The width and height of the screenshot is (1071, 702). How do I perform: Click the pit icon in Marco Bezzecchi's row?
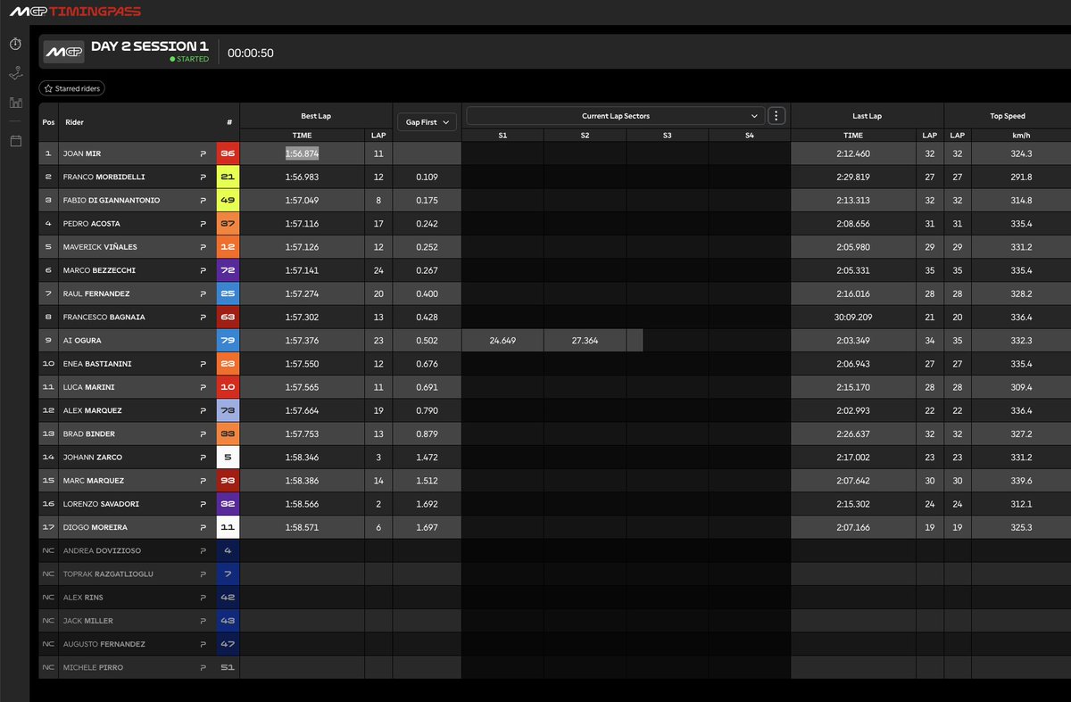[203, 270]
